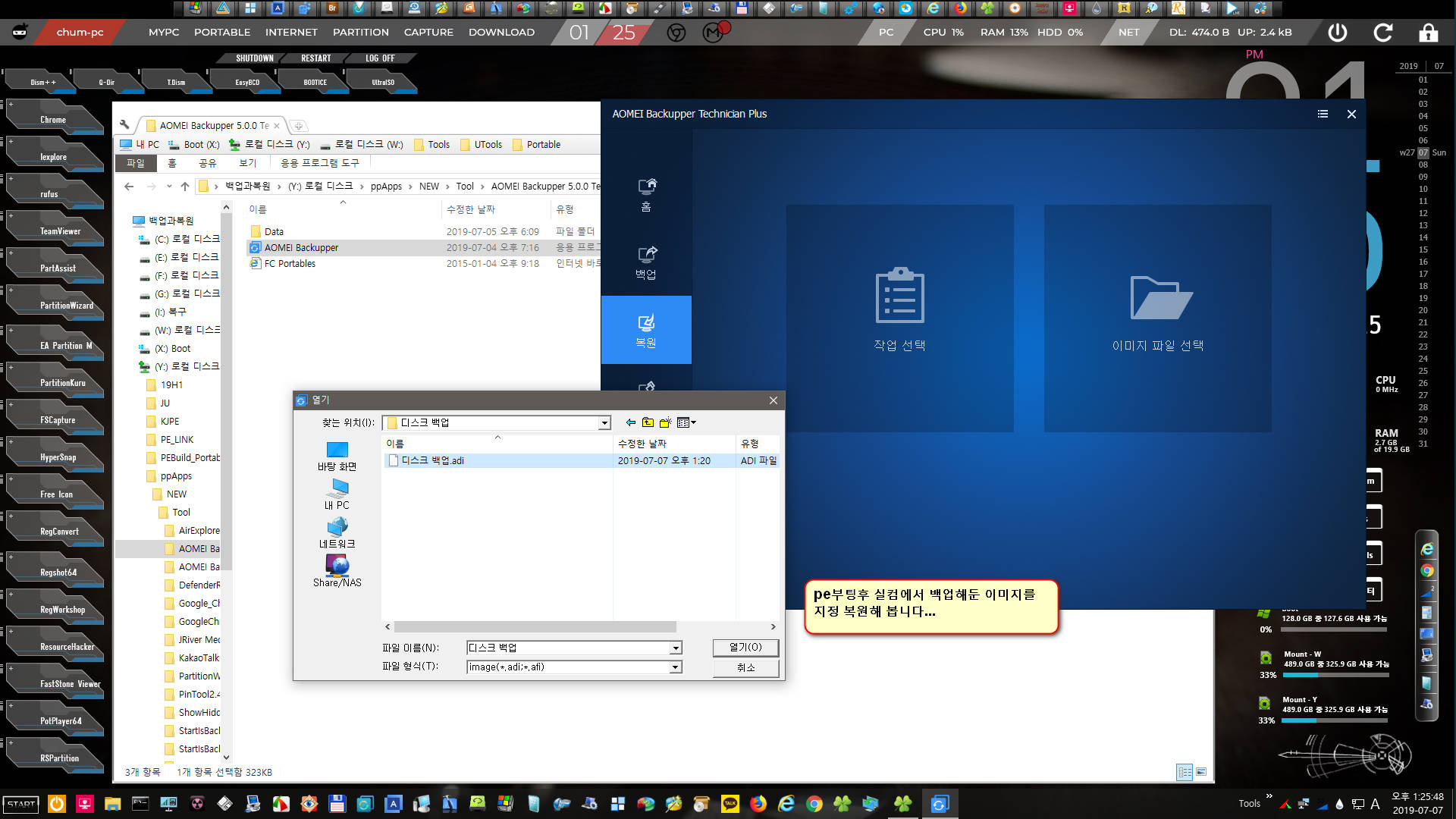The height and width of the screenshot is (819, 1456).
Task: Open Boot (X:) bookmark in Explorer toolbar
Action: click(x=194, y=145)
